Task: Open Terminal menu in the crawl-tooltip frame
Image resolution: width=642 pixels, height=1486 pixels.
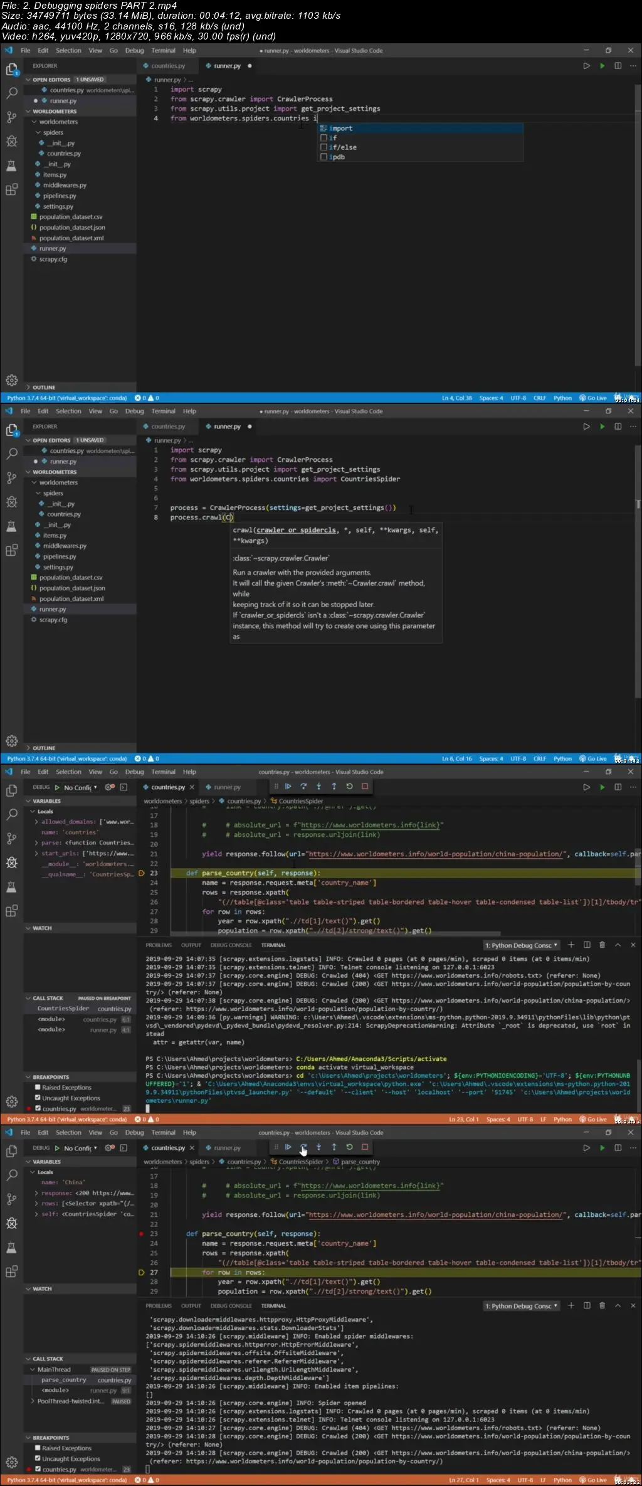Action: (x=163, y=411)
